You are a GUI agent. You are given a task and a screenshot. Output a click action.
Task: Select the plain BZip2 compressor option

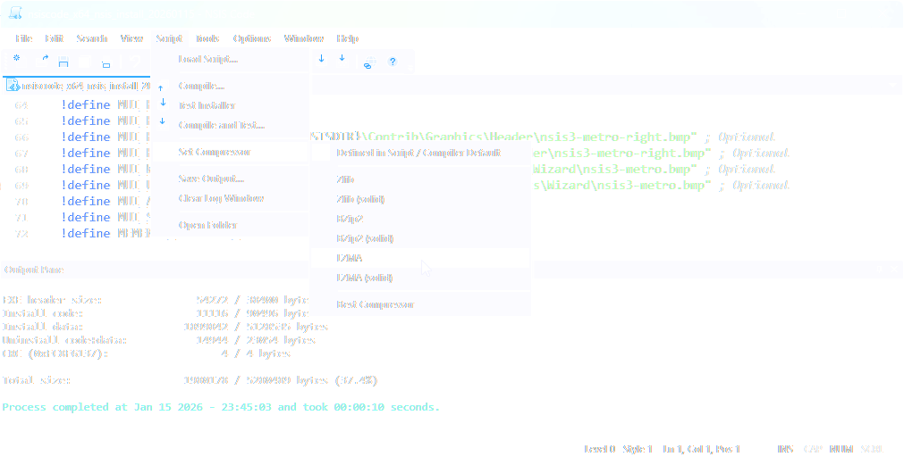tap(420, 219)
